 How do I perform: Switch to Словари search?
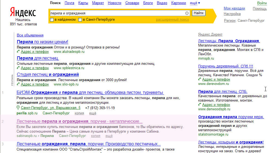[x=132, y=3]
